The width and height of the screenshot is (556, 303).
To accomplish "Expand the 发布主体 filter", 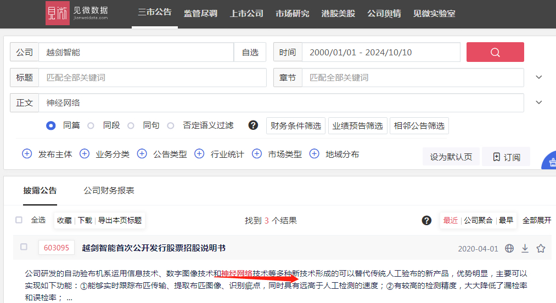I will [x=55, y=155].
